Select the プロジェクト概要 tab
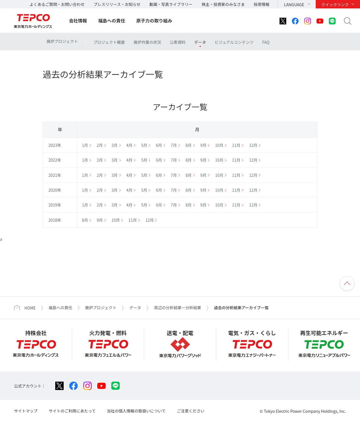Image resolution: width=360 pixels, height=431 pixels. (x=109, y=42)
